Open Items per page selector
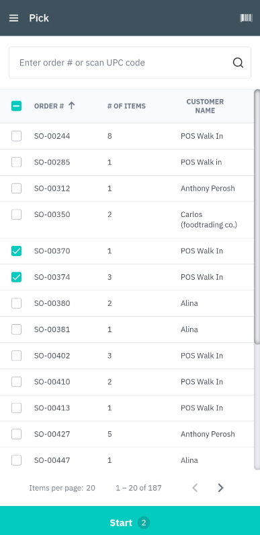Image resolution: width=260 pixels, height=535 pixels. pos(91,488)
